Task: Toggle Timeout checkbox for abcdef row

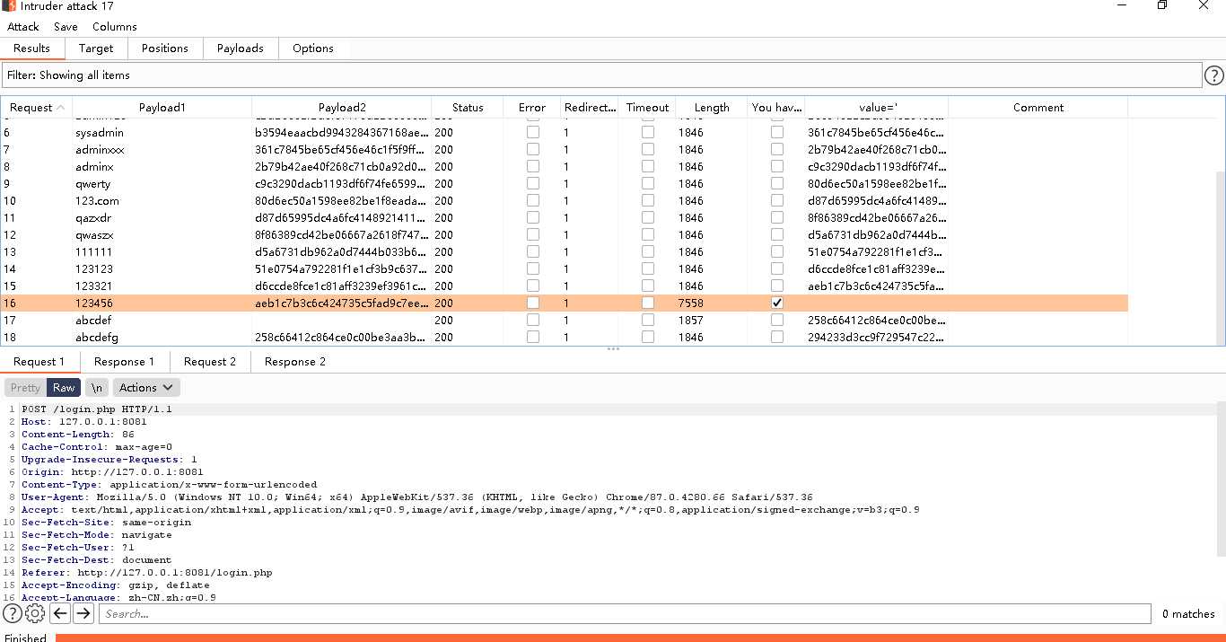Action: point(648,320)
